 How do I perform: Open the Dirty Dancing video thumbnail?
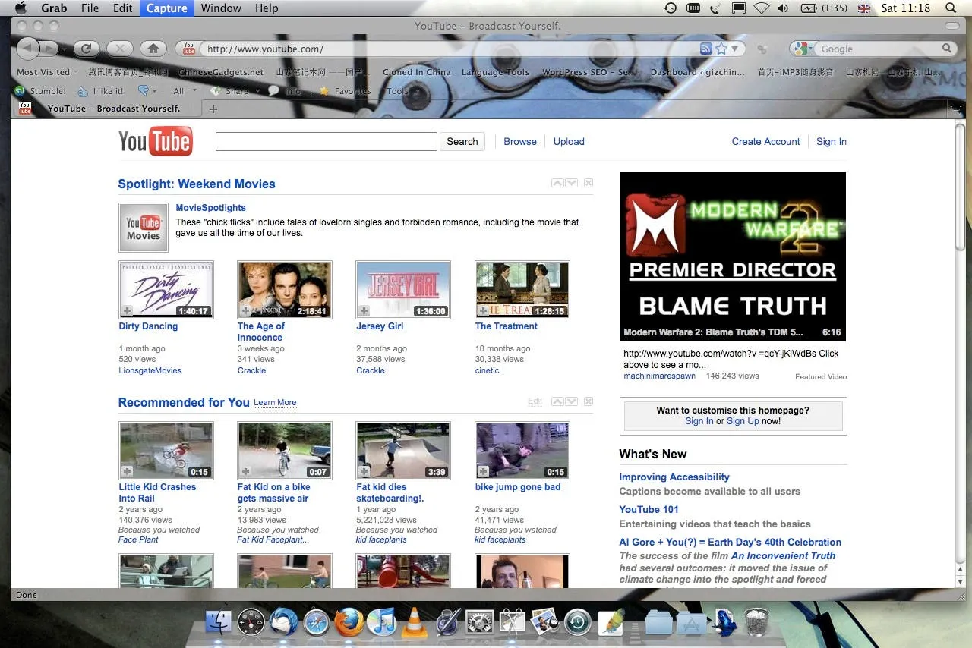(x=166, y=289)
